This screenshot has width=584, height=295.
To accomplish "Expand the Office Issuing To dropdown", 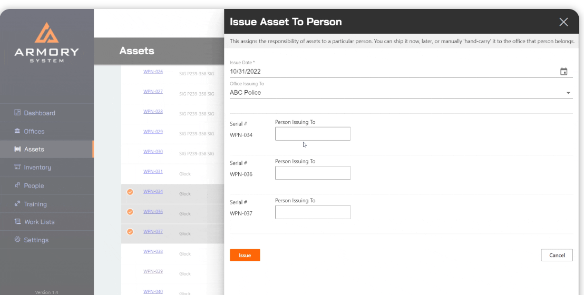I will [568, 93].
